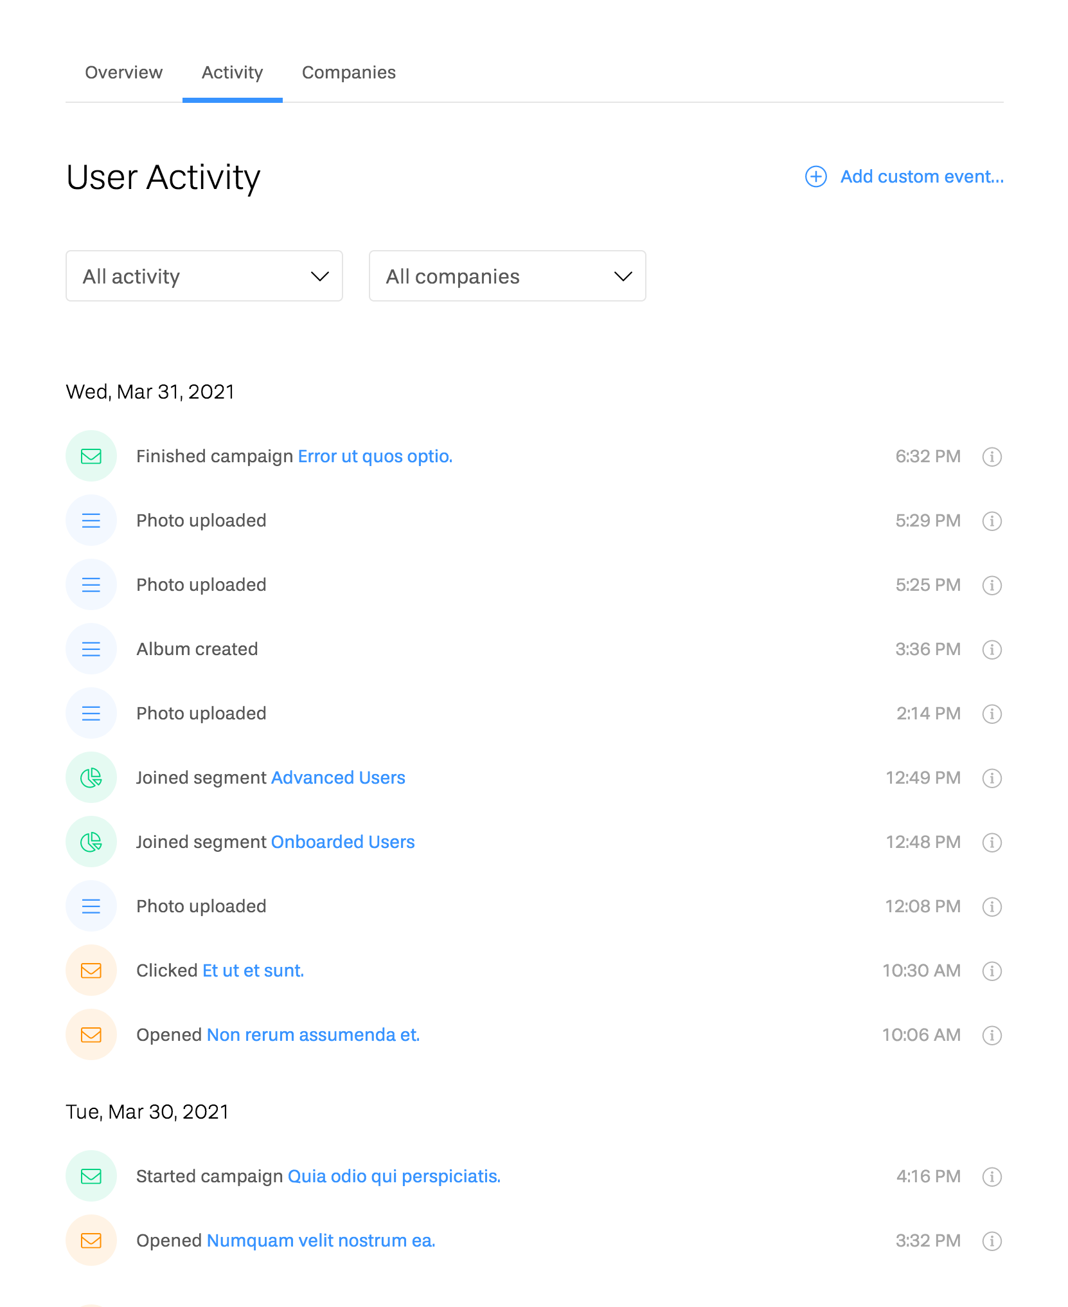Click info icon for 6:32 PM event

click(992, 456)
